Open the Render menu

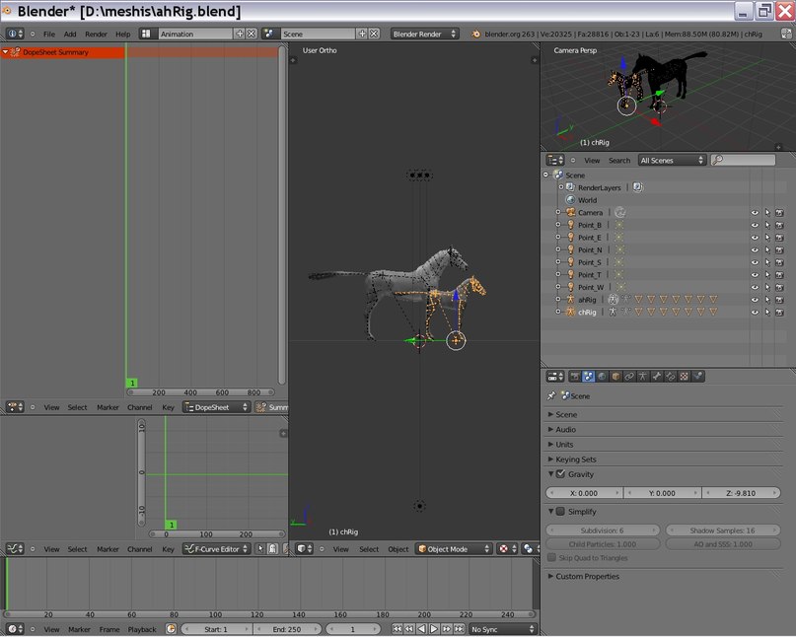click(x=96, y=34)
